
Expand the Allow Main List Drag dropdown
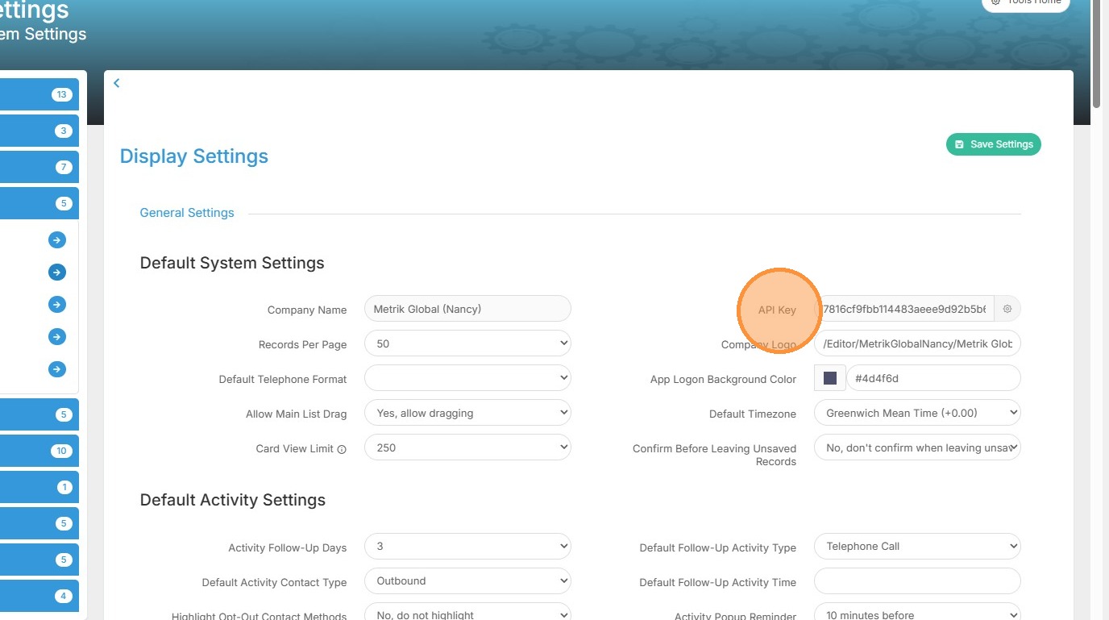(x=467, y=413)
